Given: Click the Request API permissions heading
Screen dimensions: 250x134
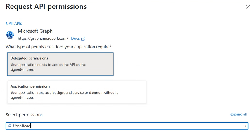Looking at the screenshot, I should click(x=46, y=6).
